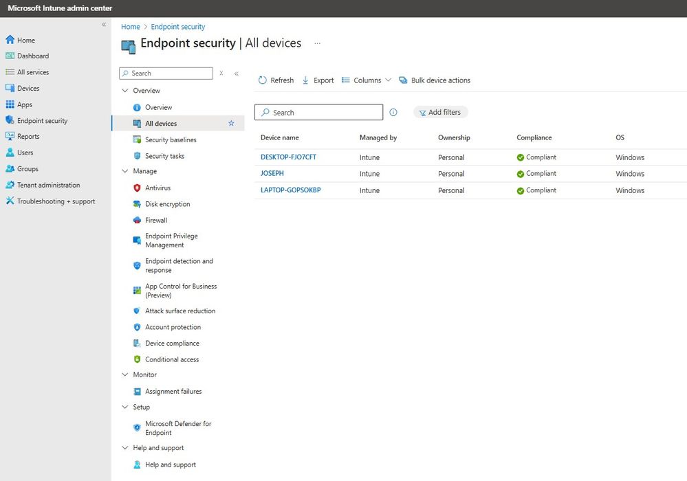Click the Assignment failures icon

[x=137, y=391]
